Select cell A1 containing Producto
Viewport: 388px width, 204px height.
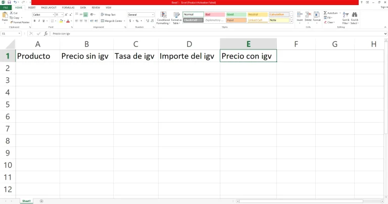pos(37,56)
